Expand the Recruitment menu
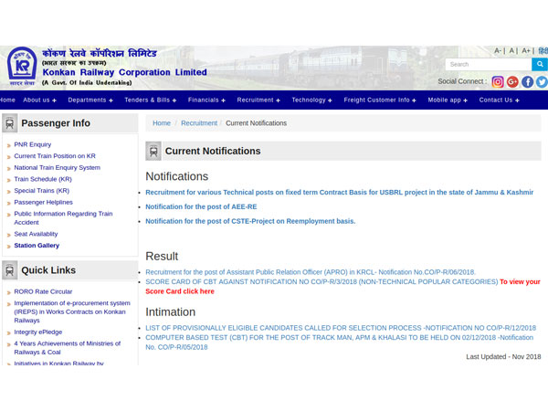Viewport: 548px width, 411px height. pos(258,100)
